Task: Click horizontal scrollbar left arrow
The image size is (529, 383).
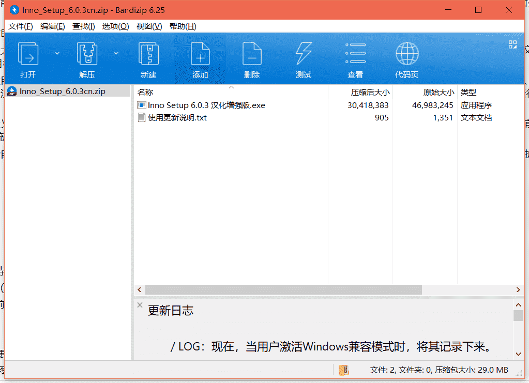Action: pyautogui.click(x=140, y=289)
